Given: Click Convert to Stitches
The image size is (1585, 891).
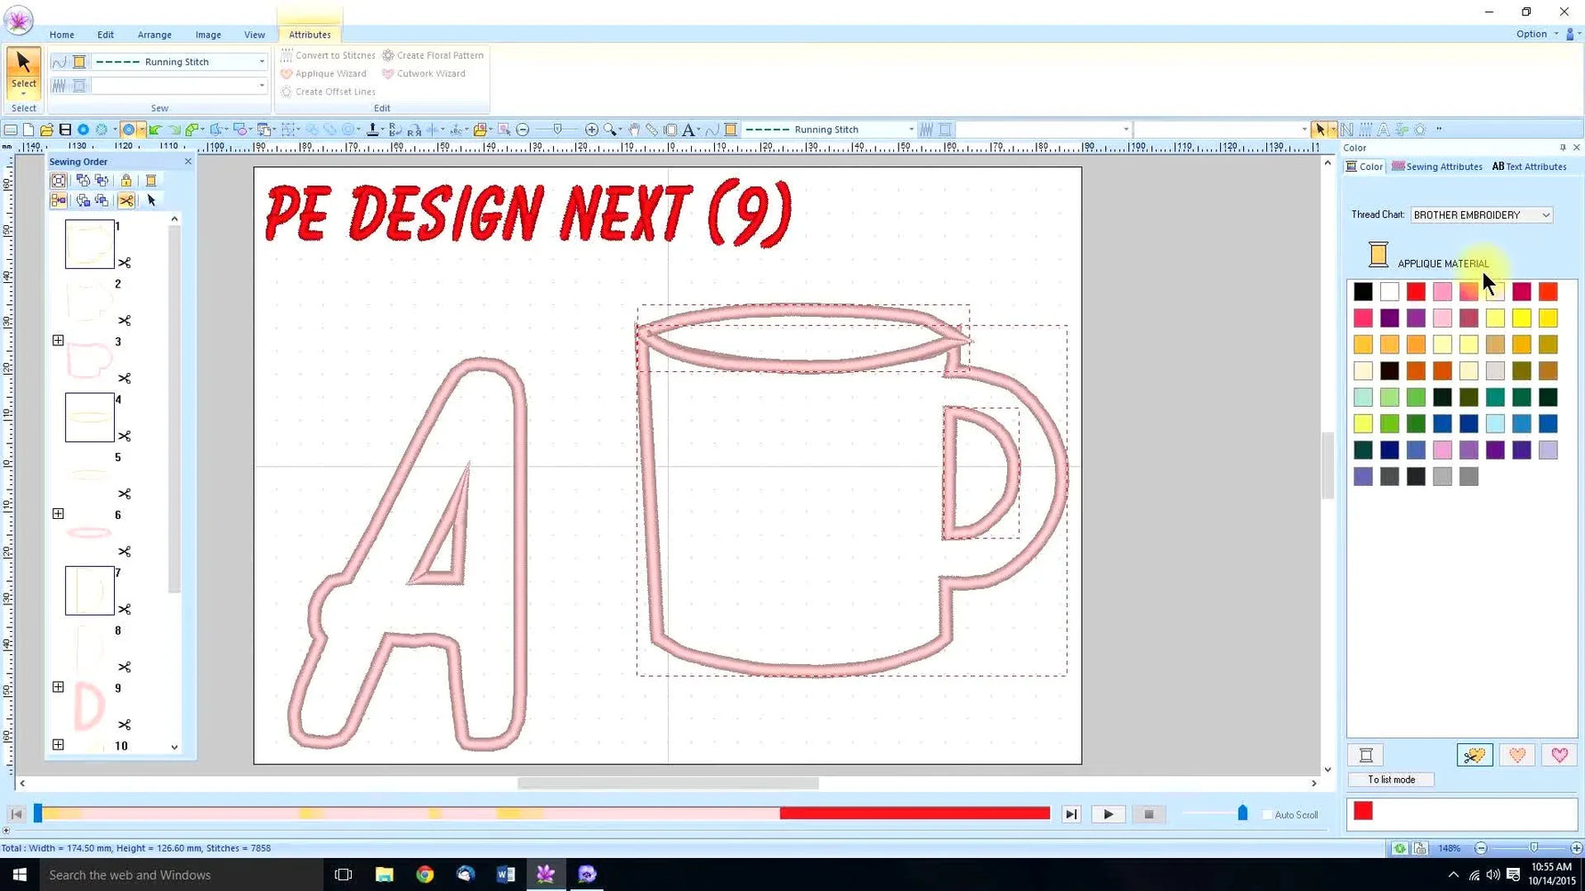Looking at the screenshot, I should click(328, 55).
